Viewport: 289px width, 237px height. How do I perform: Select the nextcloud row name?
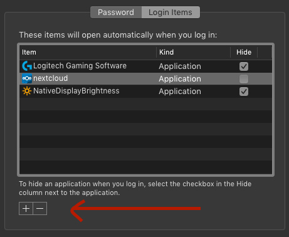coord(51,78)
